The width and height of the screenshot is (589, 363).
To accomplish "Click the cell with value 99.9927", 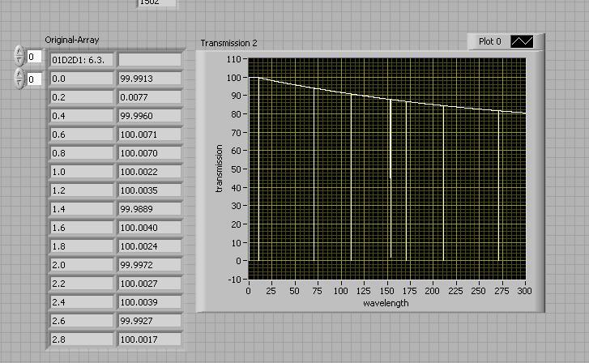I will 150,321.
